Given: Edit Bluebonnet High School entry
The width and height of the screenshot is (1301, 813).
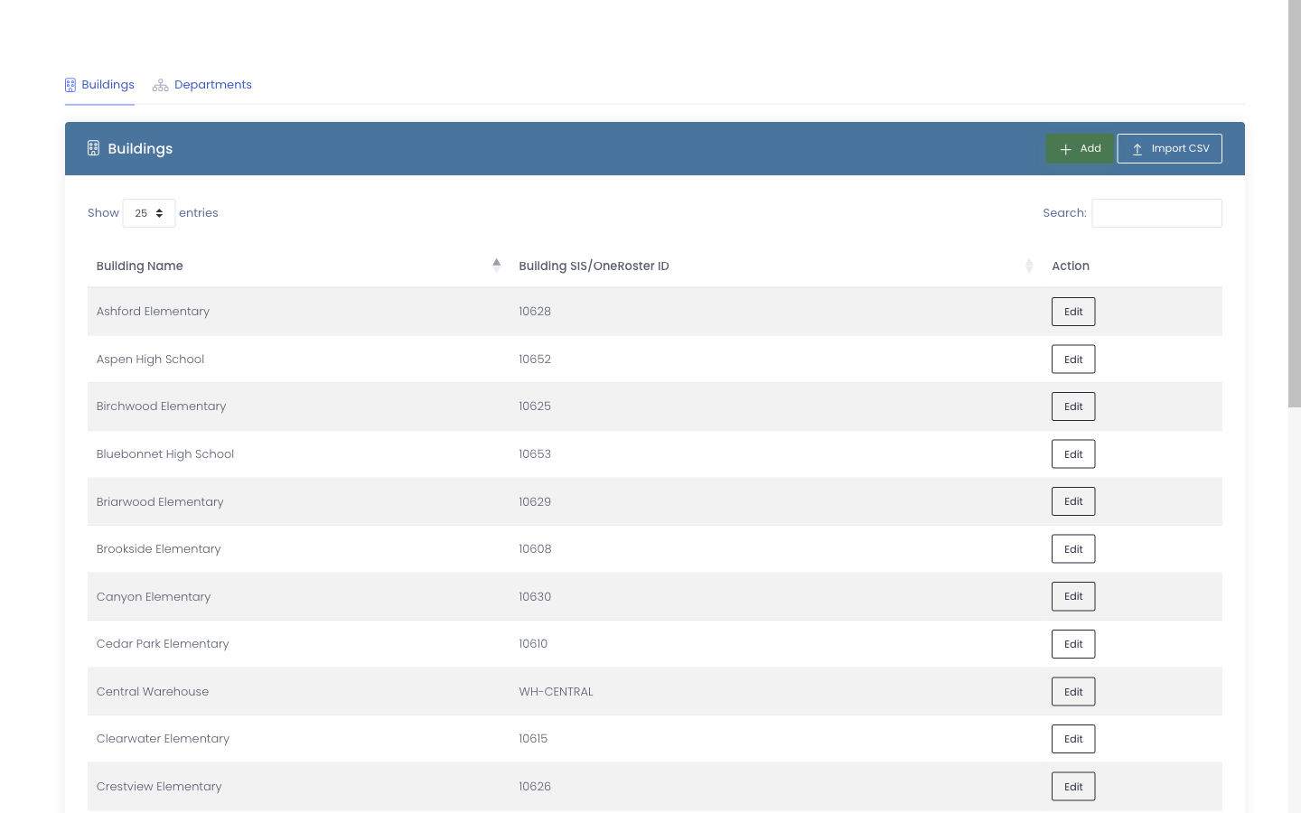Looking at the screenshot, I should [x=1073, y=454].
